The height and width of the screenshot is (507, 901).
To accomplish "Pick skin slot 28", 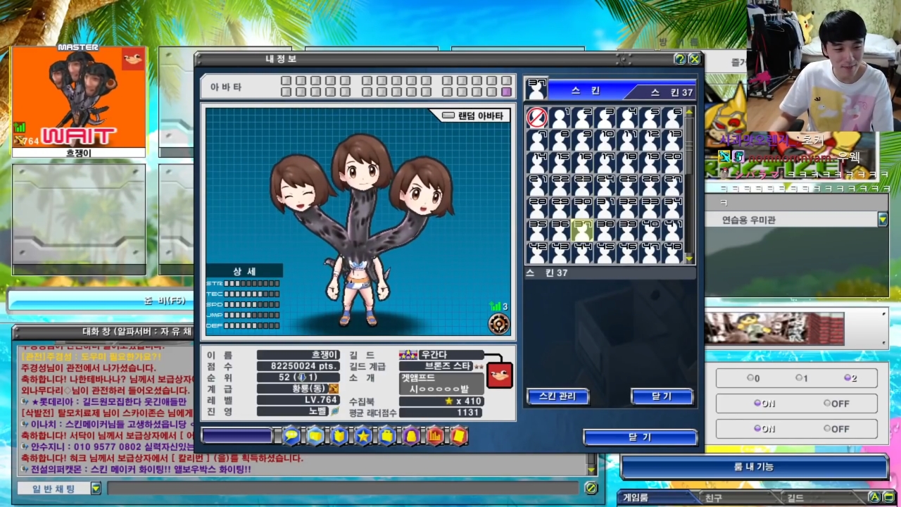I will (537, 207).
